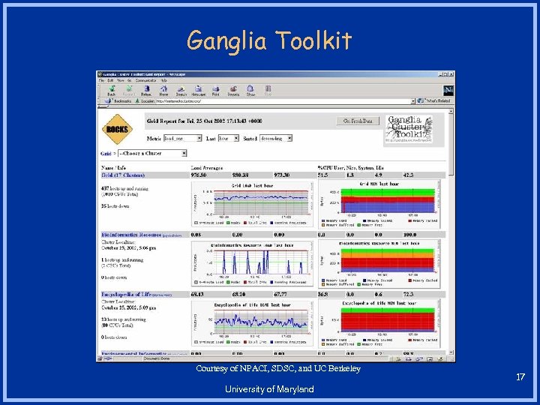Viewport: 540px width, 405px height.
Task: Open the Bioinformatics Resource MEM graph
Action: click(x=379, y=264)
